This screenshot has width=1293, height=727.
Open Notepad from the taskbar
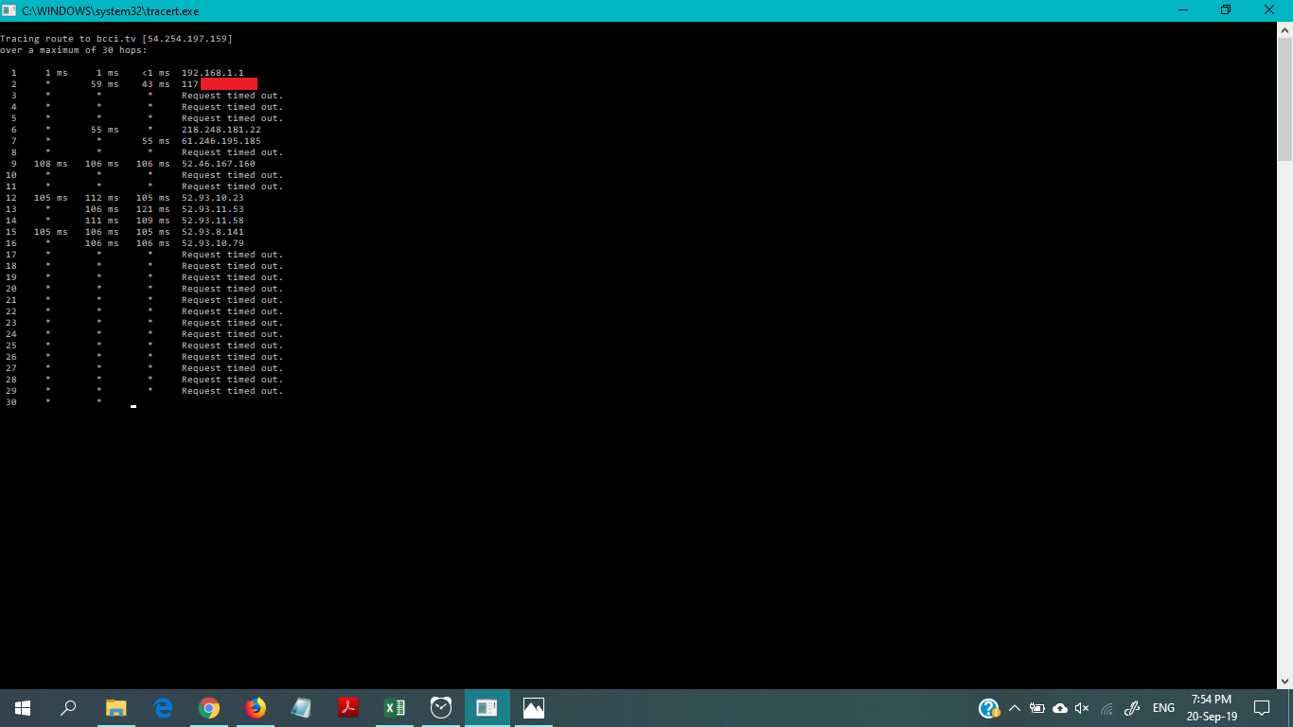301,707
